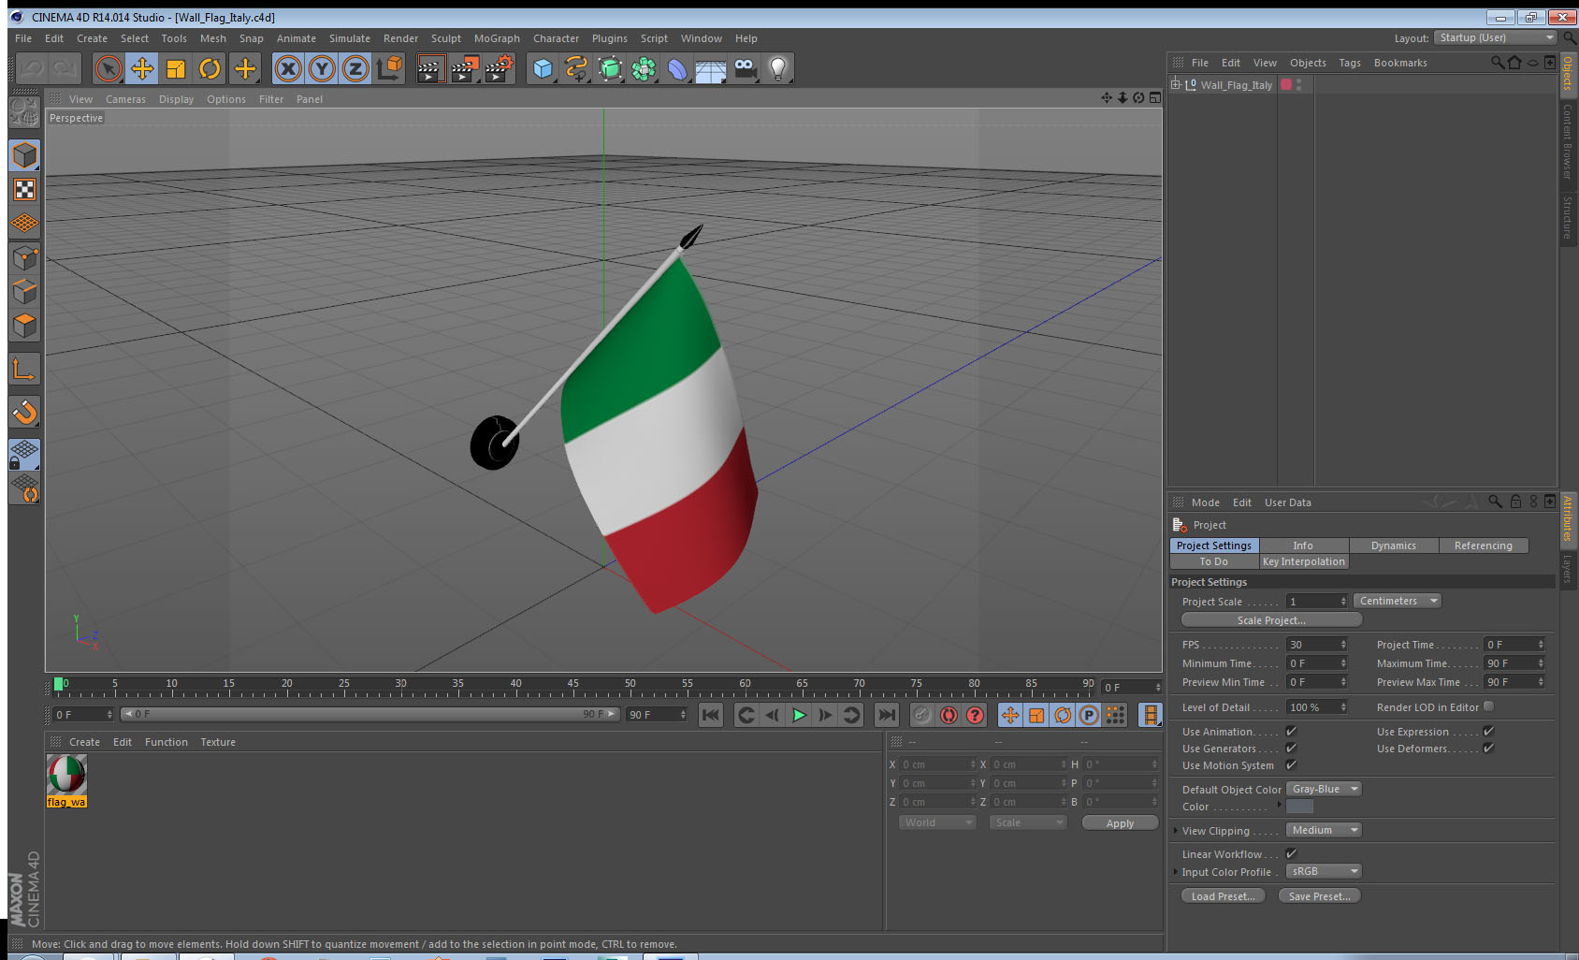Pick the Rotate tool

coord(210,68)
